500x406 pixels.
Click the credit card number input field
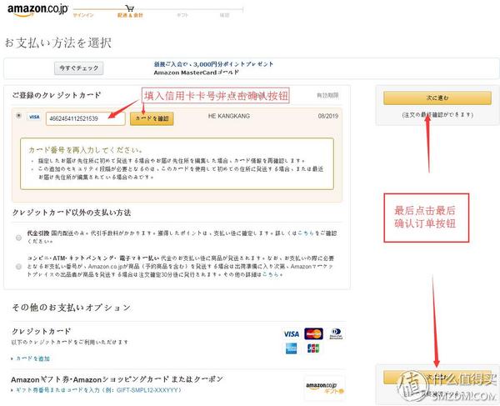coord(86,118)
